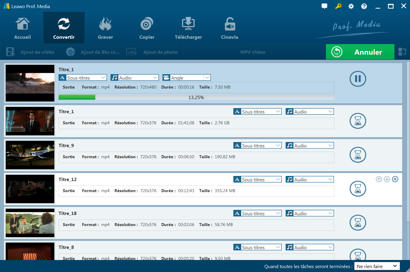Click hourglass icon for the 01:41:08 title
Screen dimensions: 410x272
tap(358, 121)
